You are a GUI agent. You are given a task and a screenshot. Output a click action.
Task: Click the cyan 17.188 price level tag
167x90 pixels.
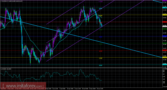click(164, 8)
